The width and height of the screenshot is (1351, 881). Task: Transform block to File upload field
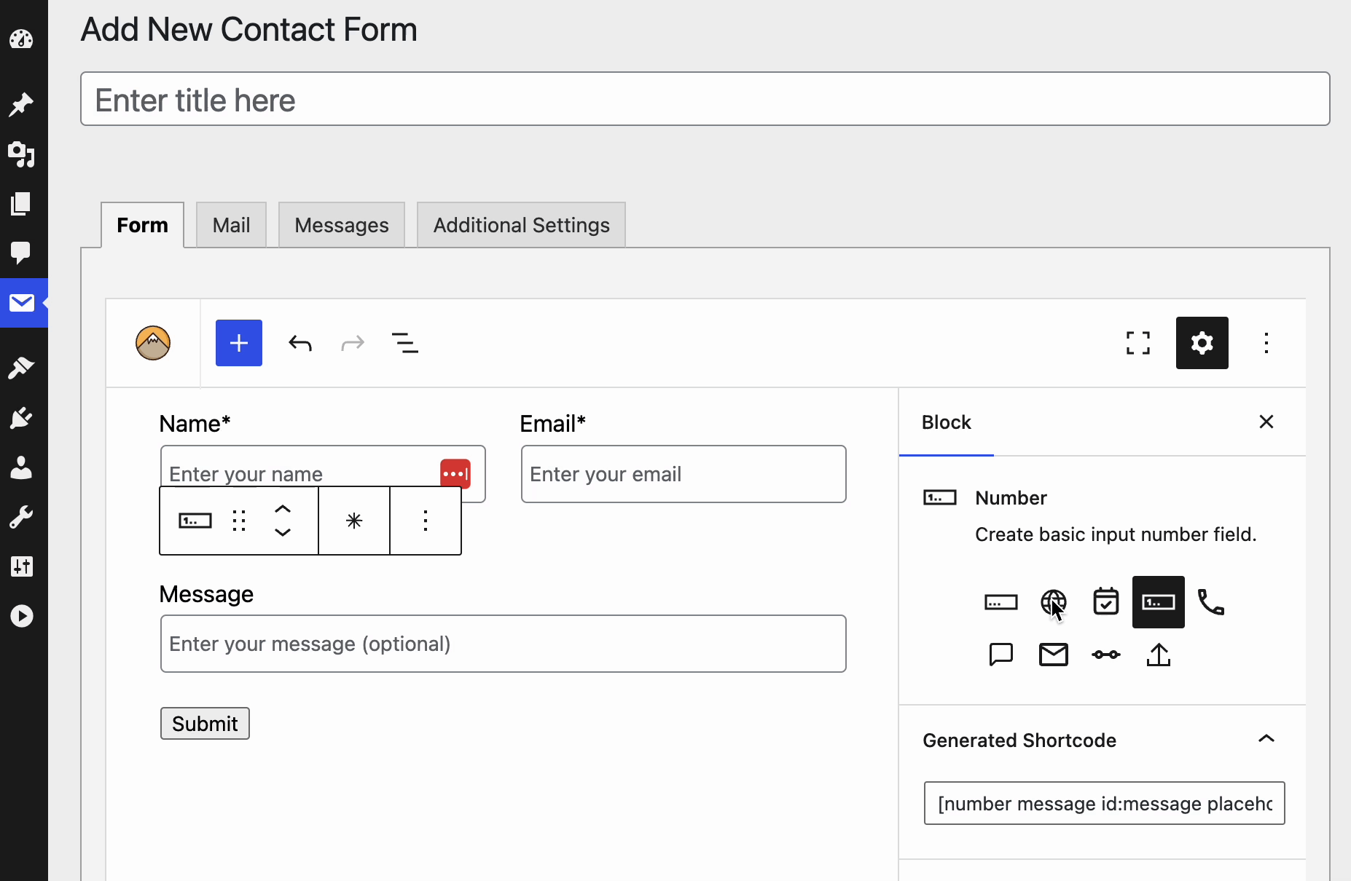[1158, 655]
